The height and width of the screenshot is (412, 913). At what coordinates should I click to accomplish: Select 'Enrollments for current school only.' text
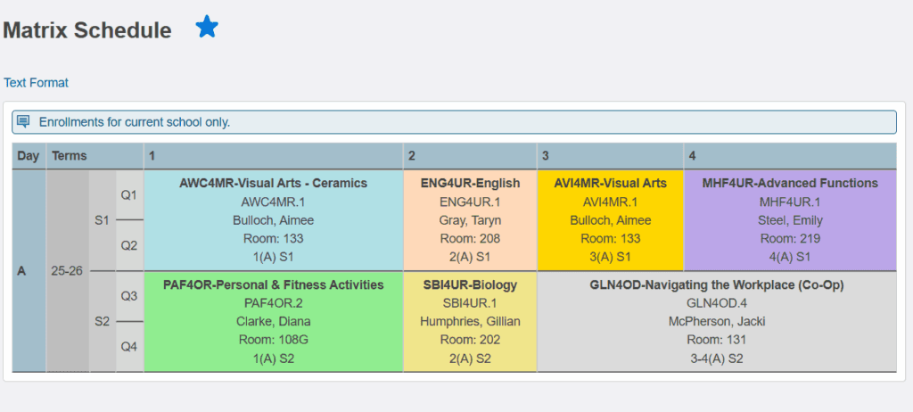click(135, 122)
